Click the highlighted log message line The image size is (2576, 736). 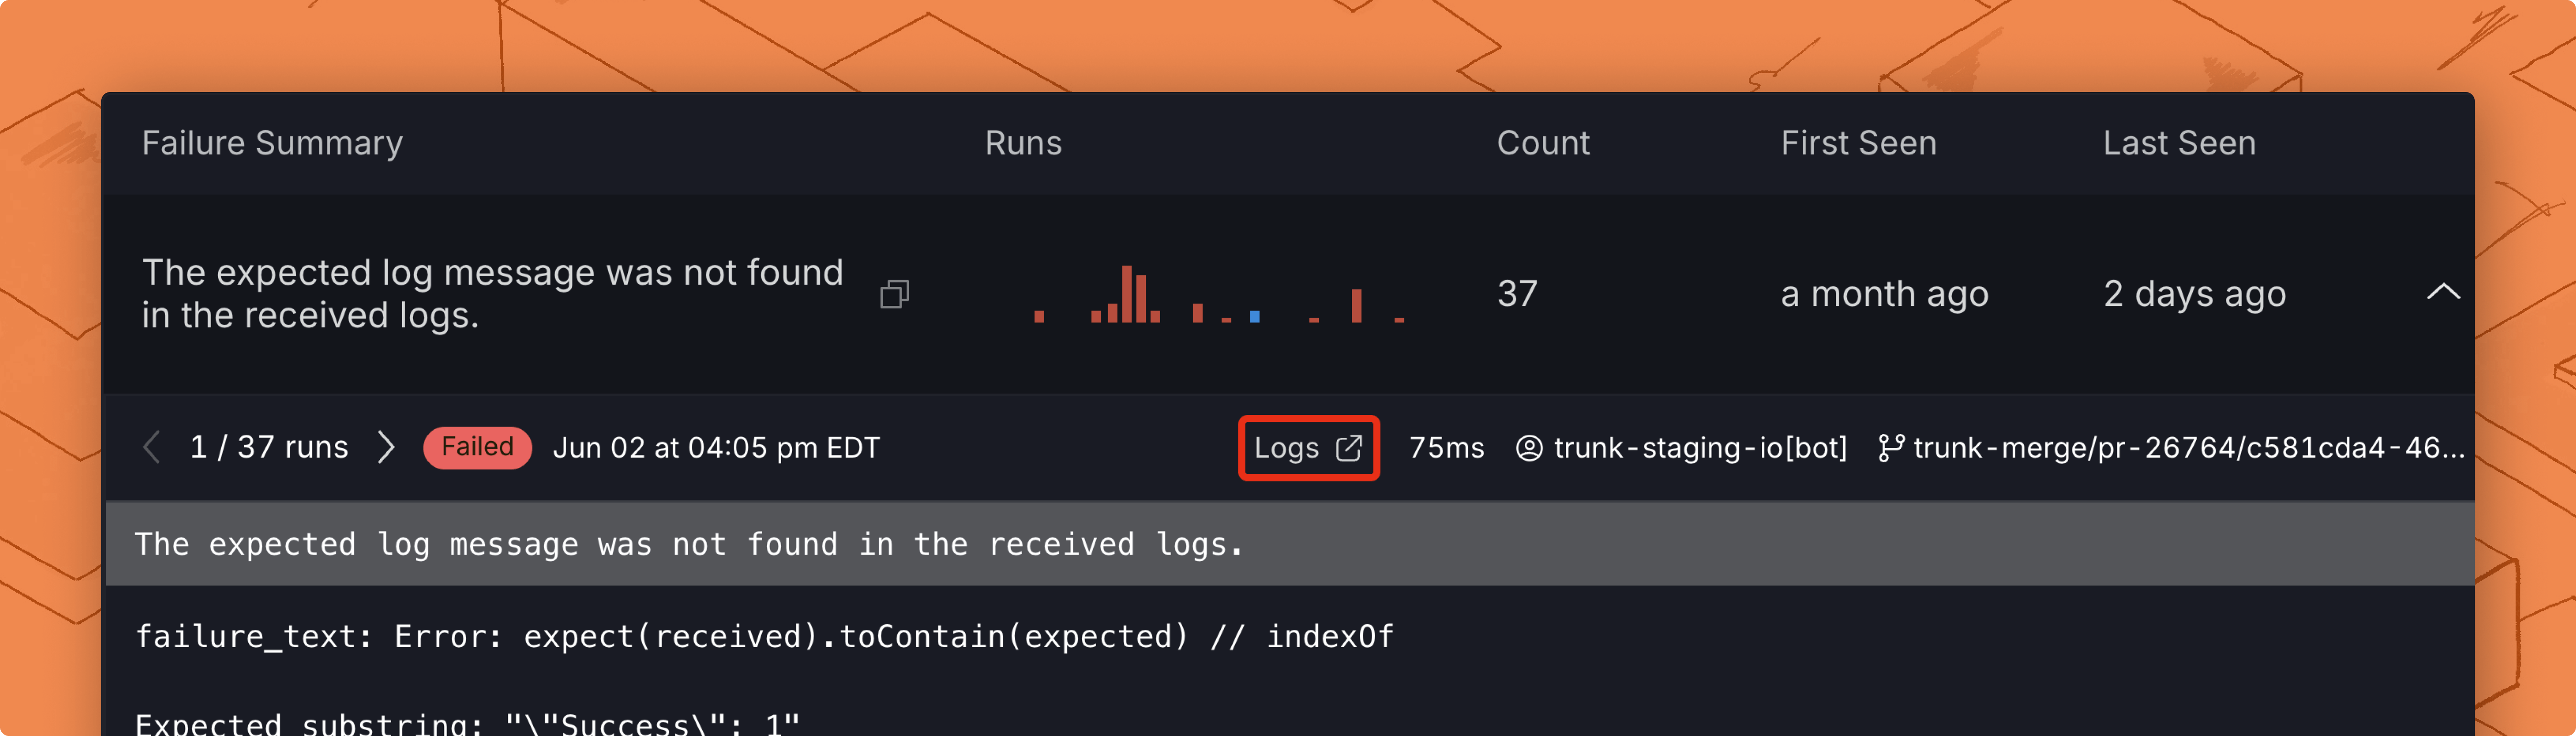tap(1290, 544)
